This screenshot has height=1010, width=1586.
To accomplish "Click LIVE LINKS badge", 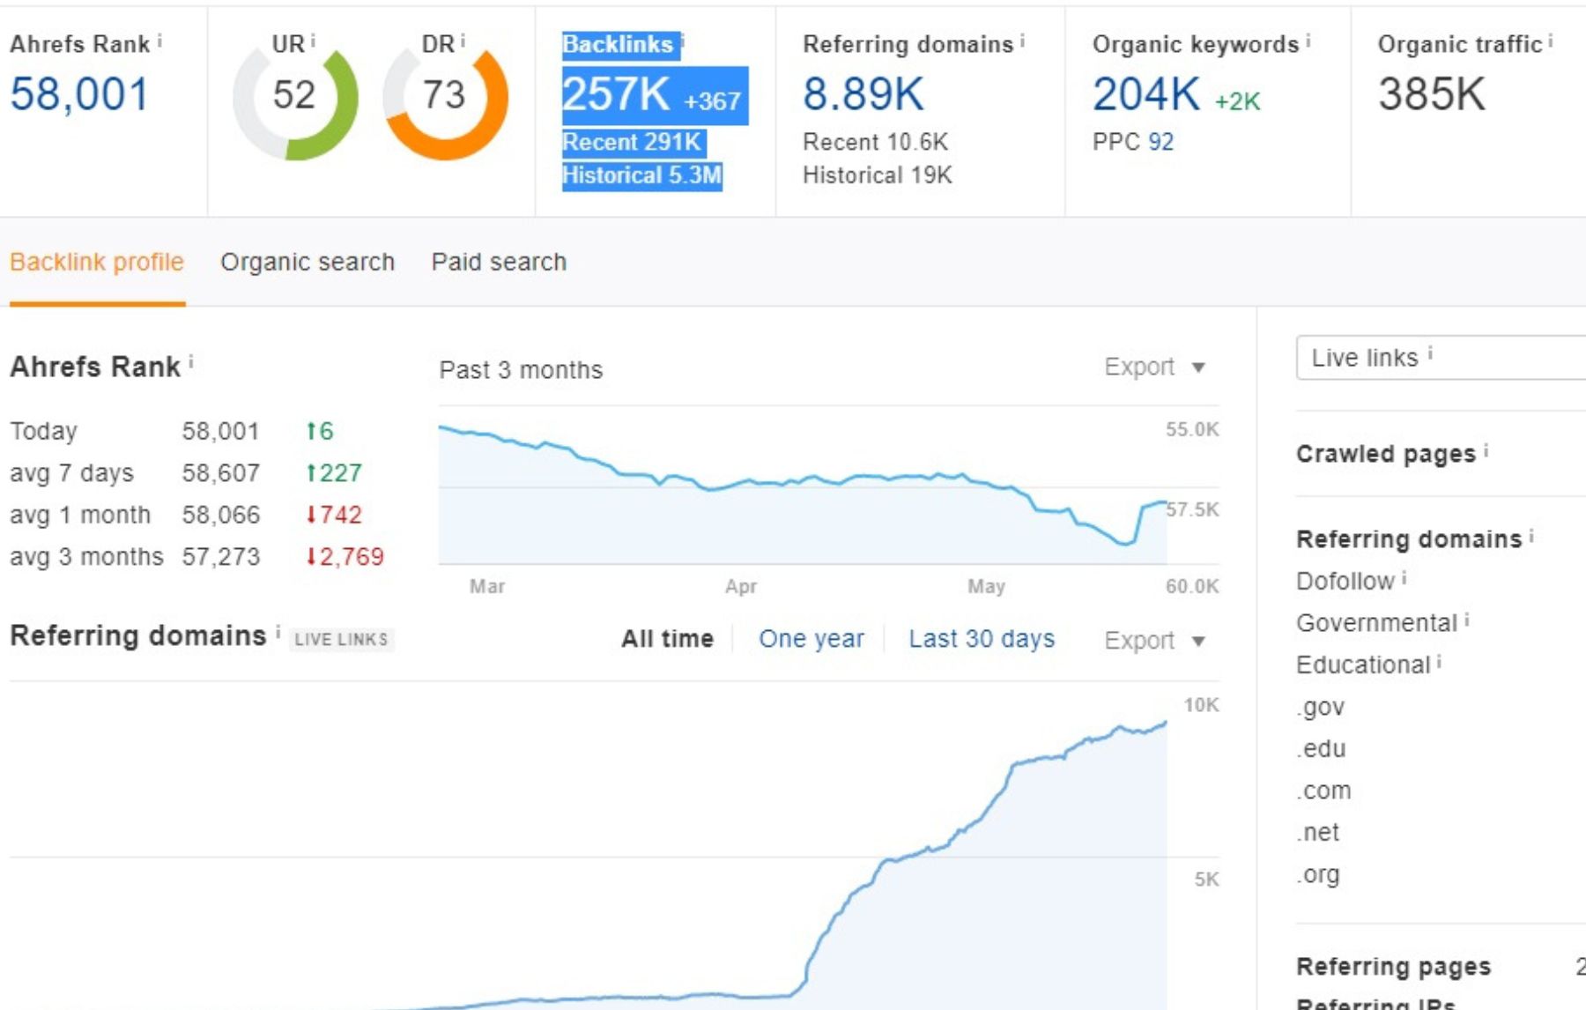I will click(341, 640).
